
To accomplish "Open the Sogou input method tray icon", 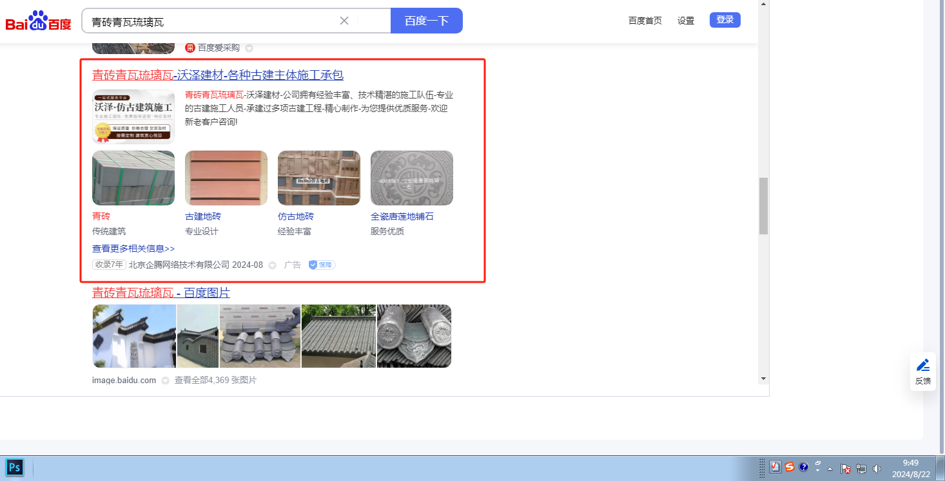I will 790,467.
